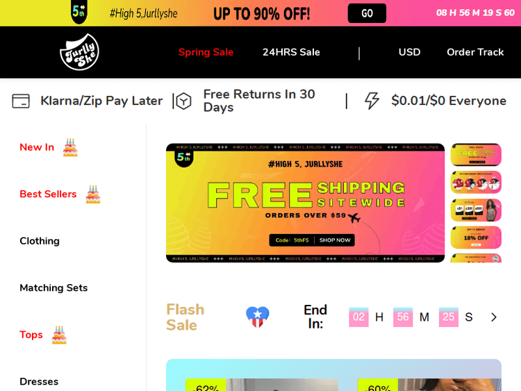The image size is (521, 391).
Task: Click the lightning bolt deal icon
Action: [x=372, y=101]
